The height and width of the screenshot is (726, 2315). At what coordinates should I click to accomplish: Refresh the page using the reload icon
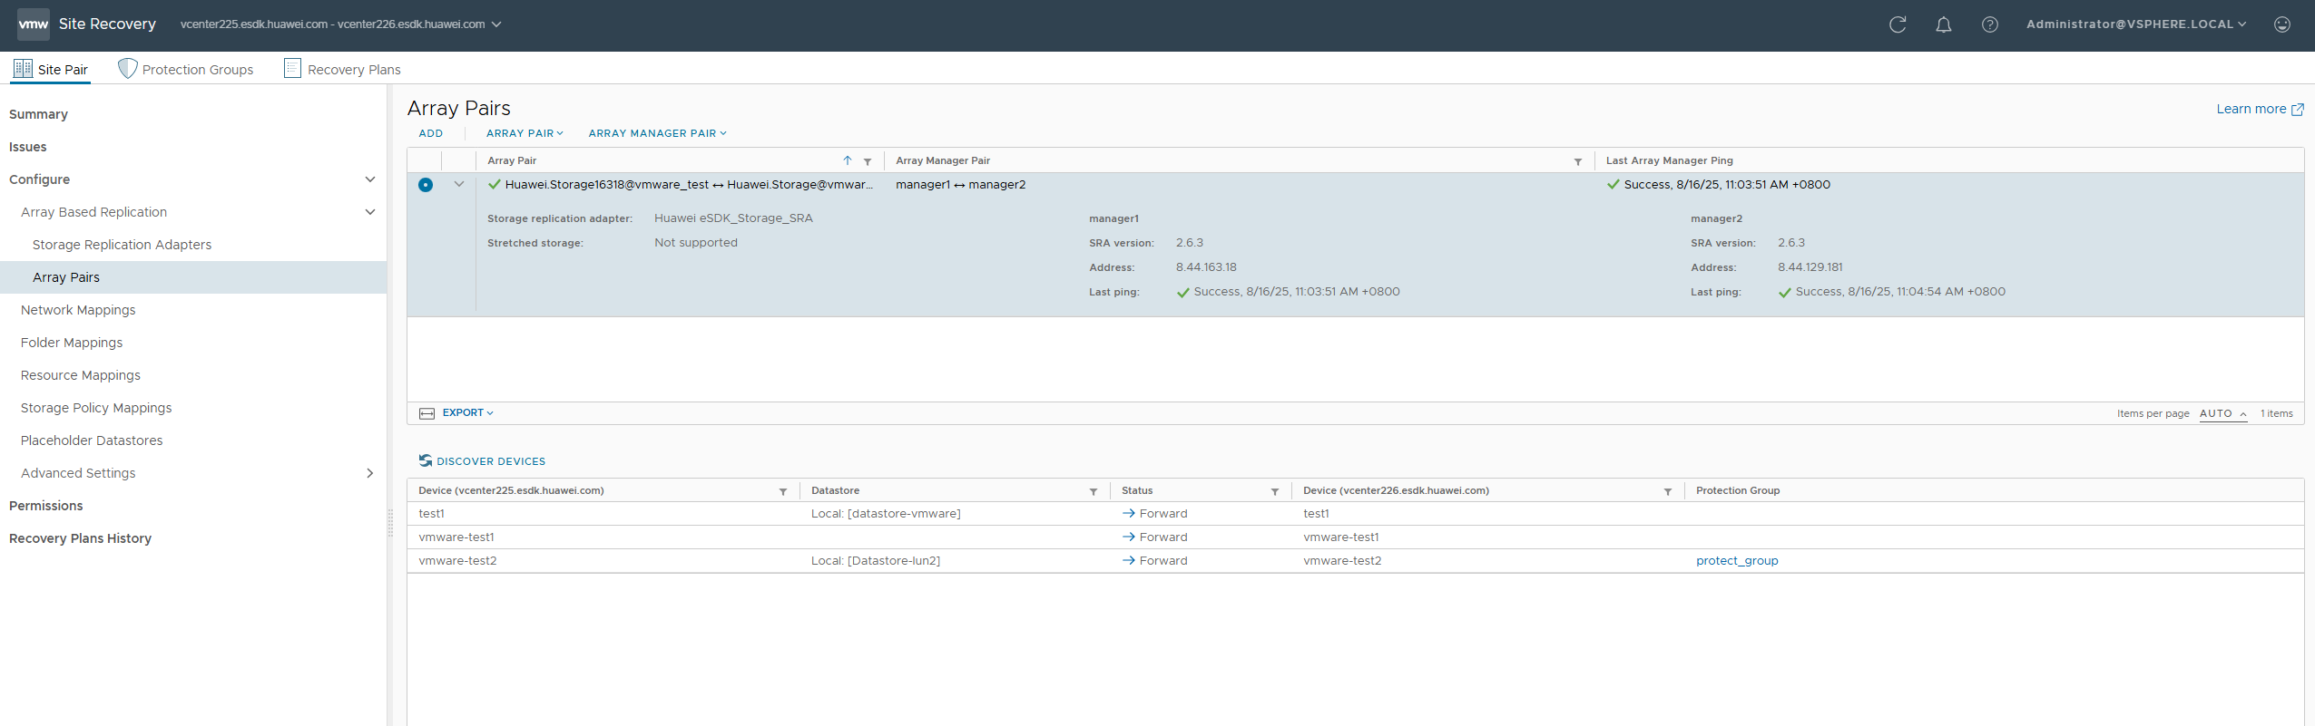(1898, 24)
